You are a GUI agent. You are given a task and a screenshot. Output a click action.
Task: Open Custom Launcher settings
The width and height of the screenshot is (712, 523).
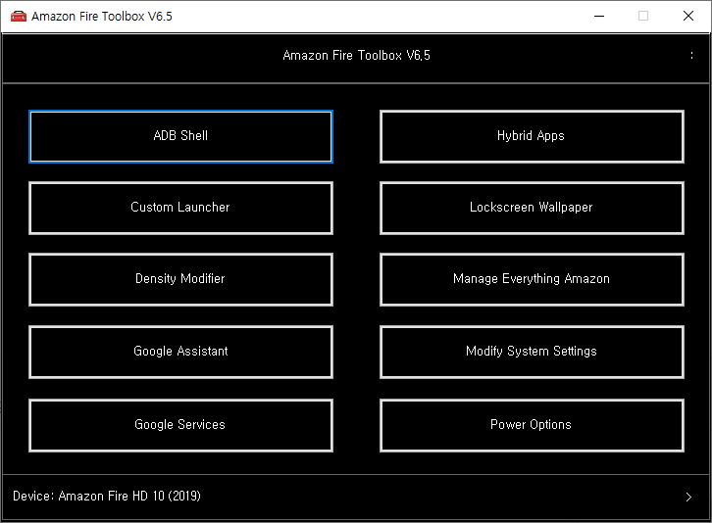[x=180, y=208]
